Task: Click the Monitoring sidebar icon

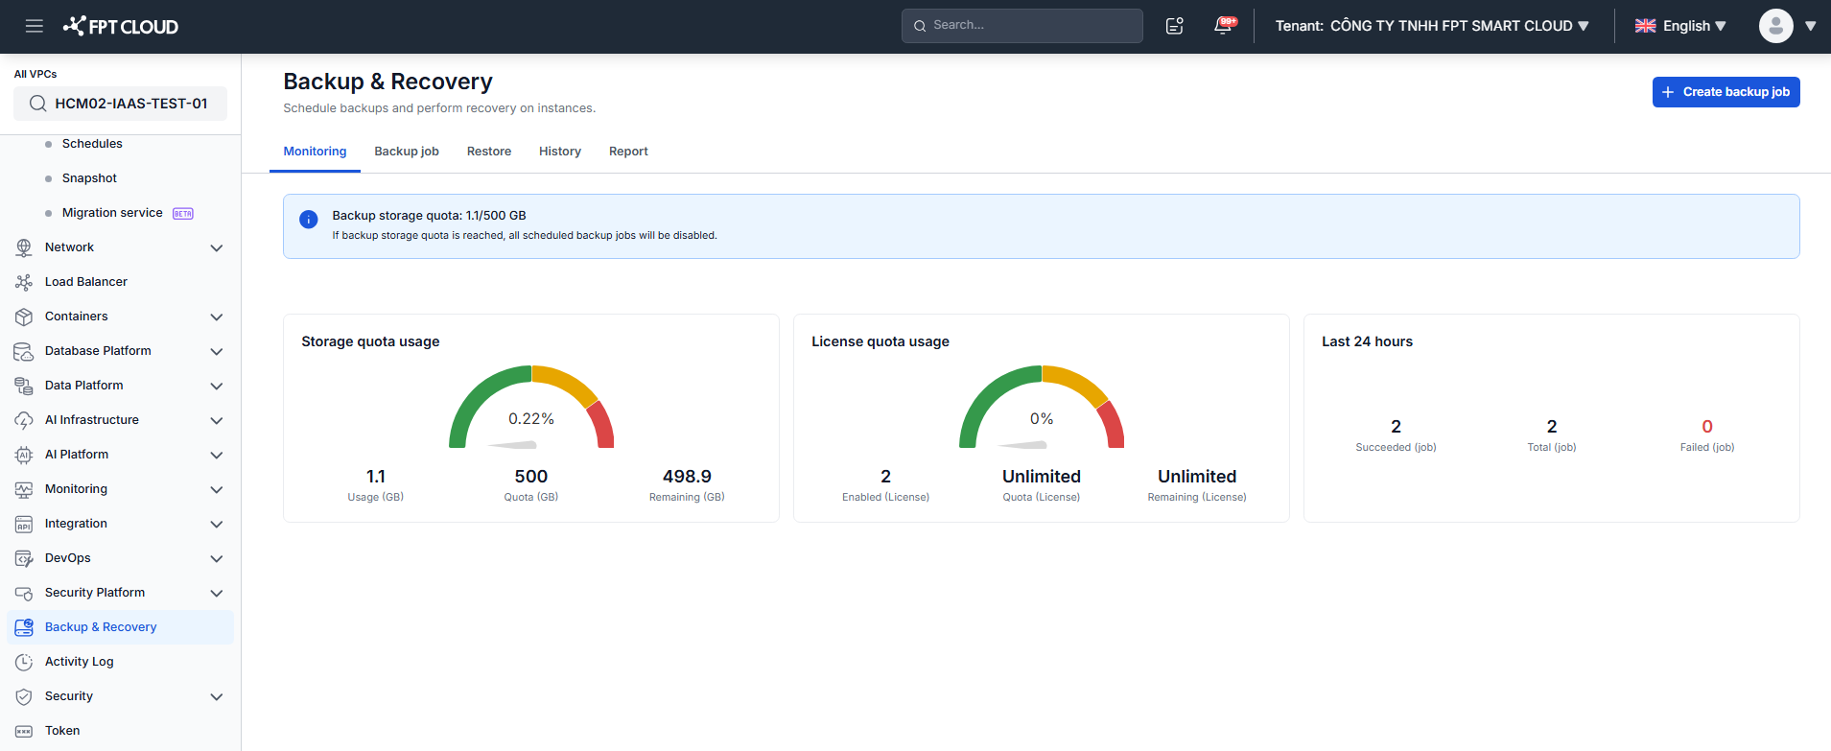Action: 24,489
